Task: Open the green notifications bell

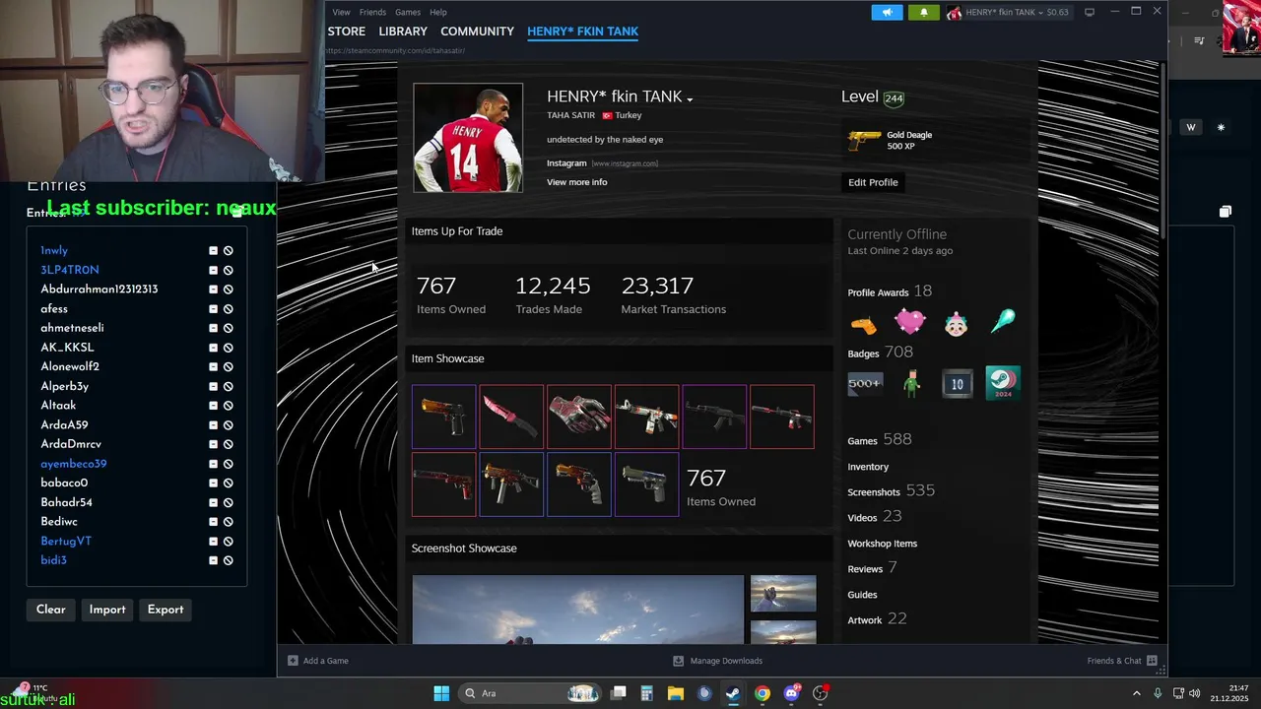Action: (x=923, y=13)
